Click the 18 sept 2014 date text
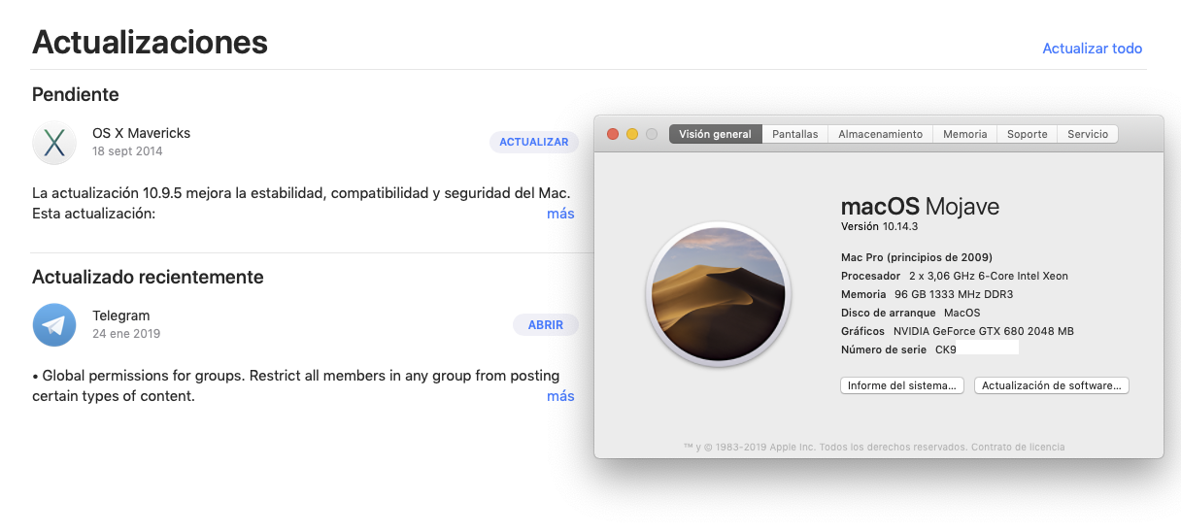 pos(127,151)
